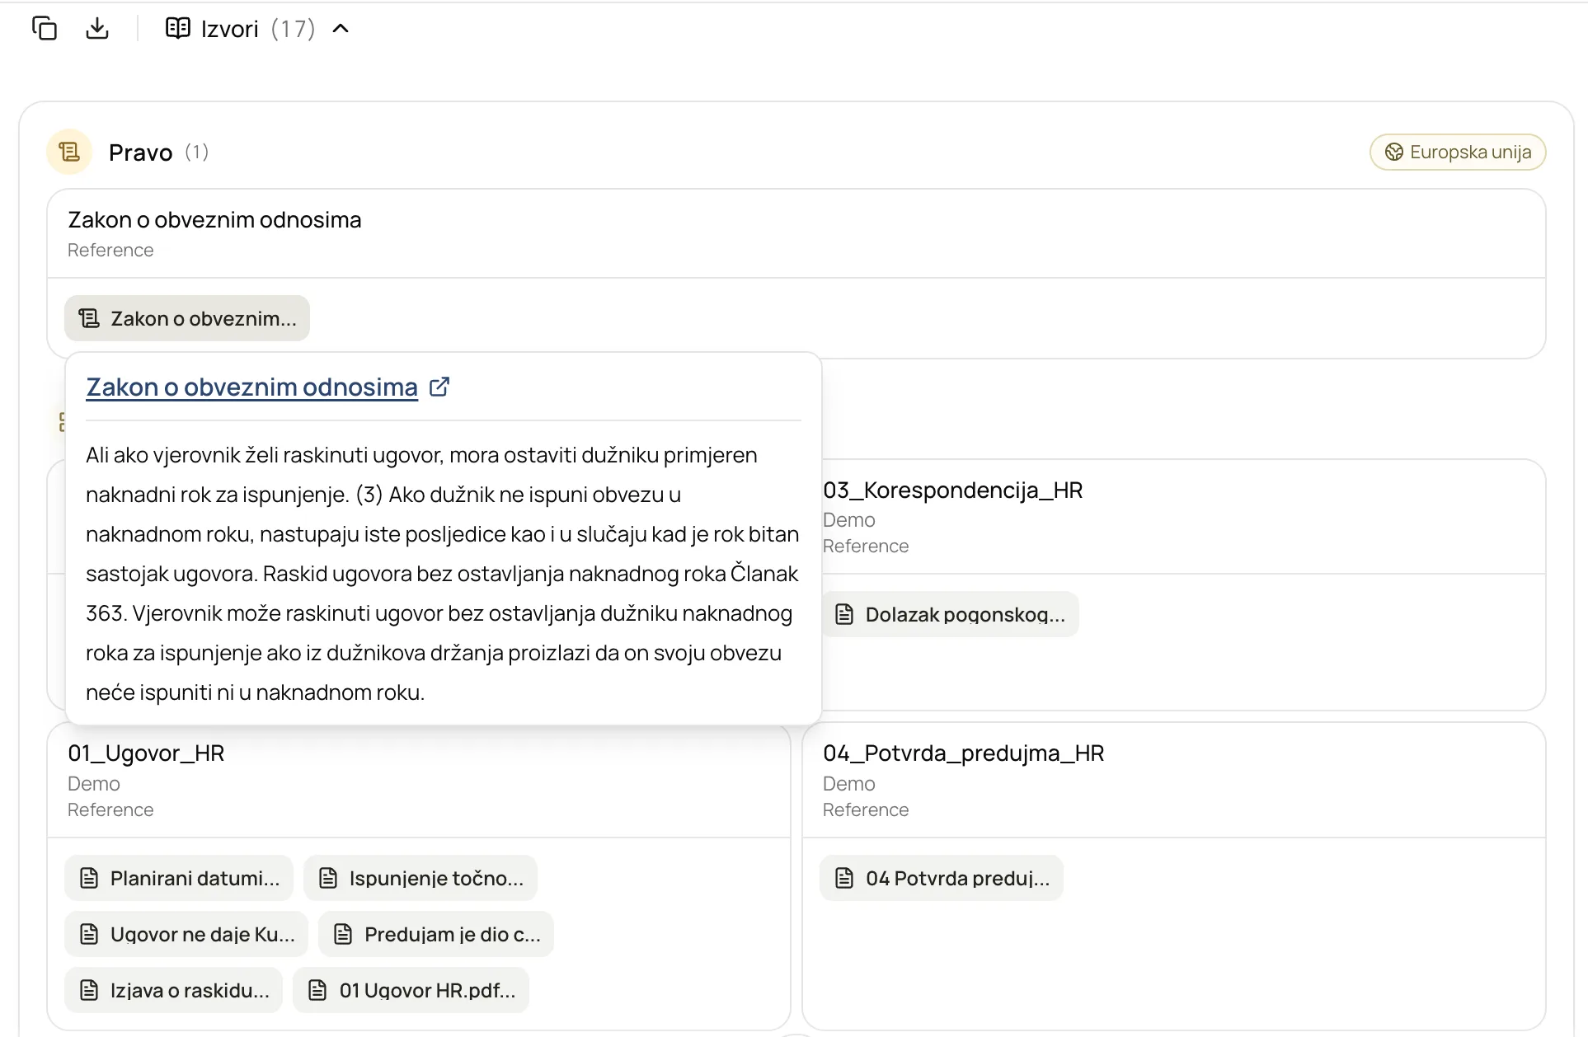The width and height of the screenshot is (1588, 1037).
Task: Click the 01_Ugovor_HR card title
Action: point(146,753)
